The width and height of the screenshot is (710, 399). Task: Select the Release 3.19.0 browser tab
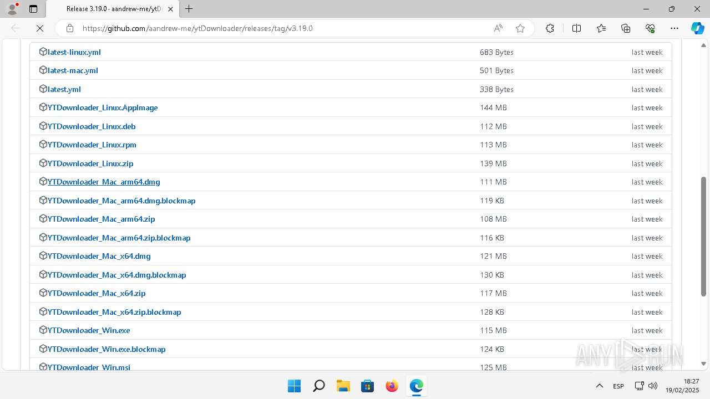click(x=114, y=9)
